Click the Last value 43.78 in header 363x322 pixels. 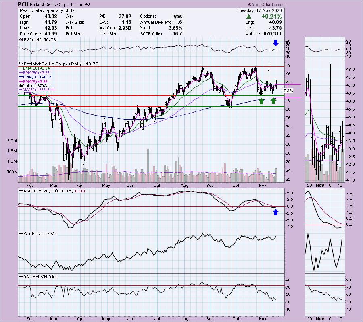(275, 28)
